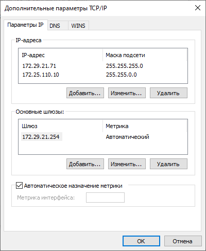Click the Отмена button
The image size is (206, 251).
[183, 241]
